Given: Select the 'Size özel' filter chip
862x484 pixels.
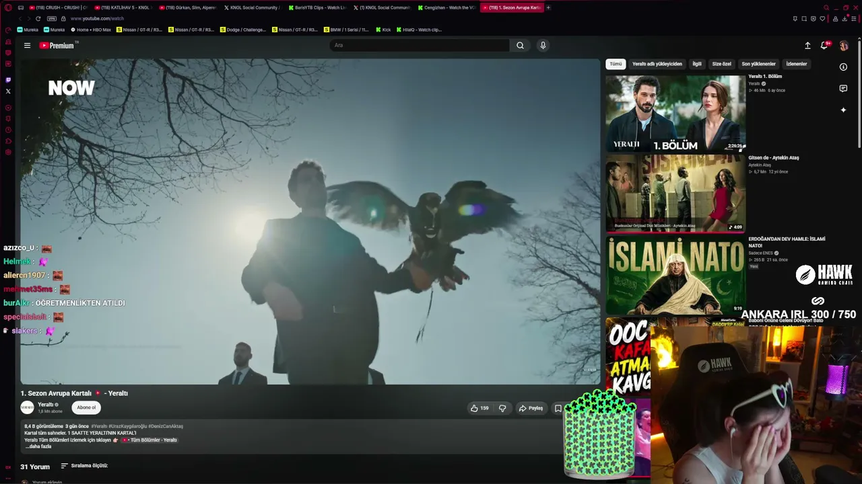Looking at the screenshot, I should [722, 64].
